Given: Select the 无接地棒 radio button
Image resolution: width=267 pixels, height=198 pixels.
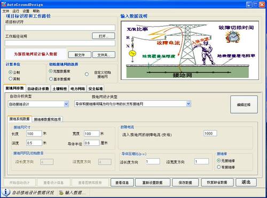Looking at the screenshot, I should tap(219, 161).
